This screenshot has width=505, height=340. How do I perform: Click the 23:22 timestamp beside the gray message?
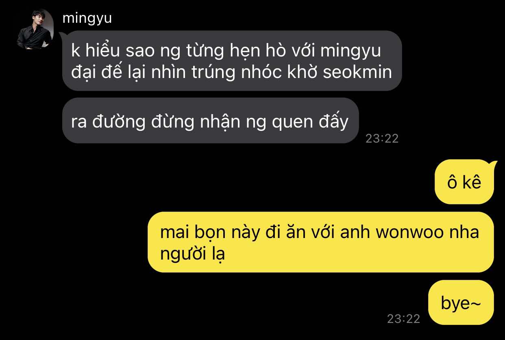[382, 139]
